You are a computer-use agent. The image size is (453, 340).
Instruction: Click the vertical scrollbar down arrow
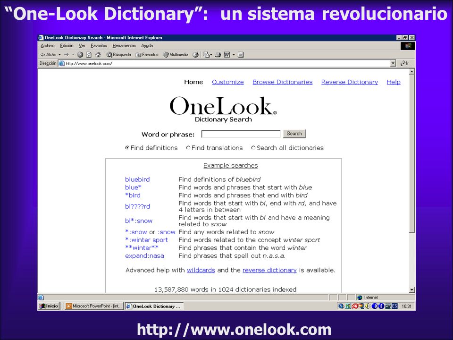412,289
